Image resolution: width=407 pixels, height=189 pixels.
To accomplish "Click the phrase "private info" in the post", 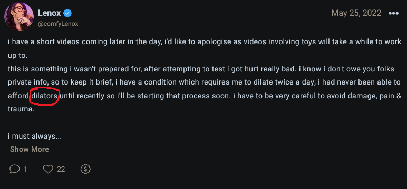I will point(28,82).
